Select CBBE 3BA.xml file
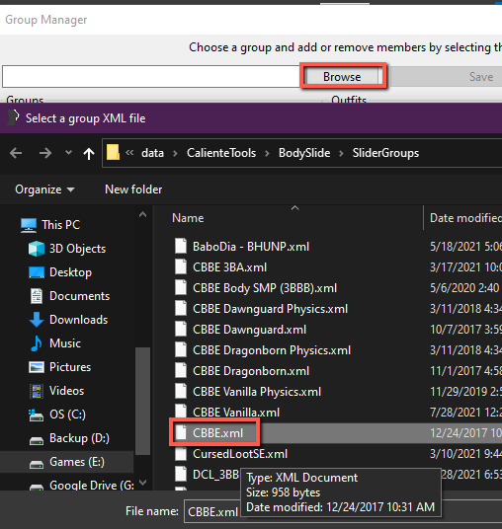This screenshot has height=529, width=502. (229, 267)
